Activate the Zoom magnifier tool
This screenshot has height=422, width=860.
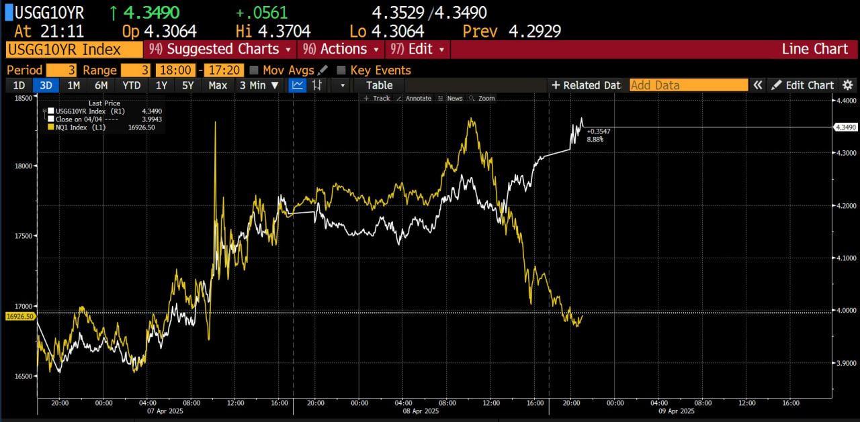pyautogui.click(x=482, y=98)
